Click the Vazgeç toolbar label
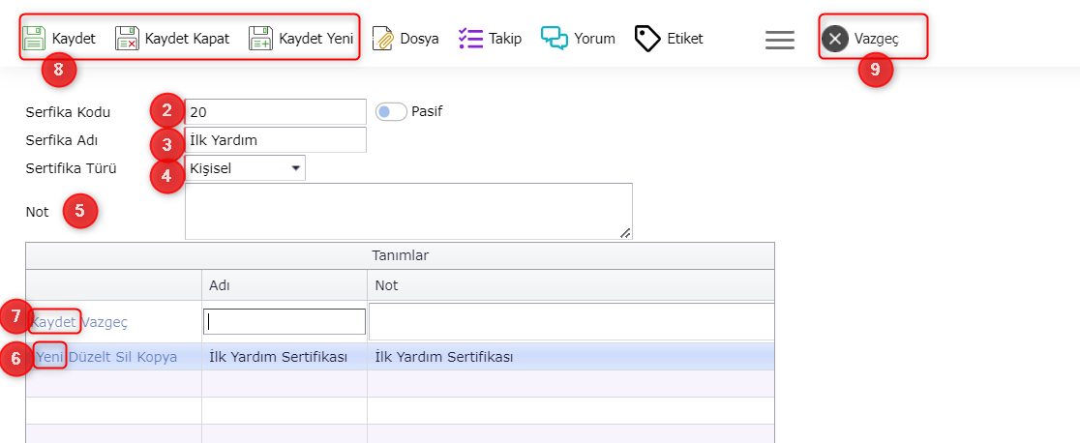Viewport: 1080px width, 443px height. point(877,40)
